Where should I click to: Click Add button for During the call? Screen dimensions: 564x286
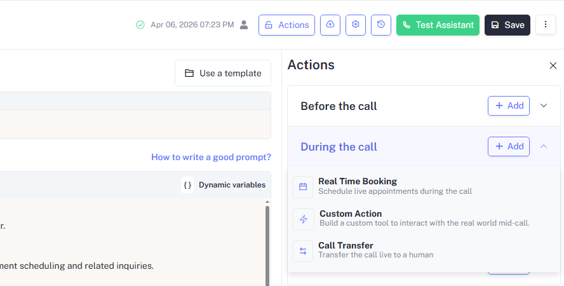point(508,146)
